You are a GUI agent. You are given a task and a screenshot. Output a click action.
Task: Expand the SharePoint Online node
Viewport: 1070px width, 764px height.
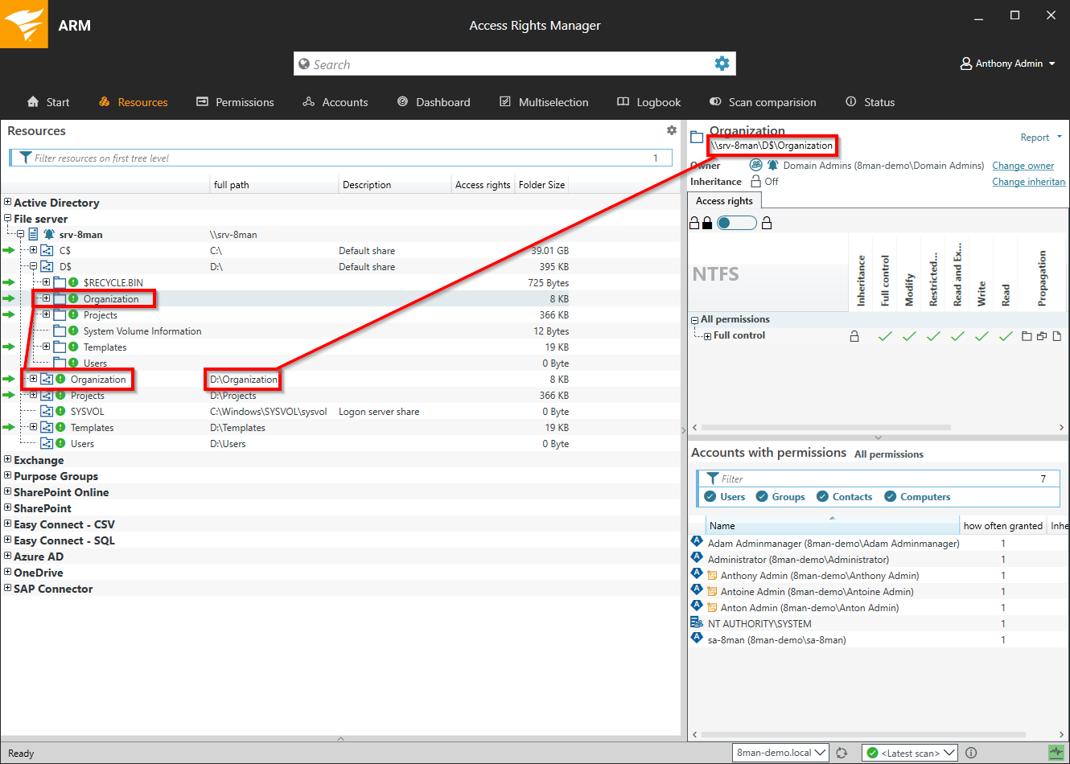coord(7,491)
